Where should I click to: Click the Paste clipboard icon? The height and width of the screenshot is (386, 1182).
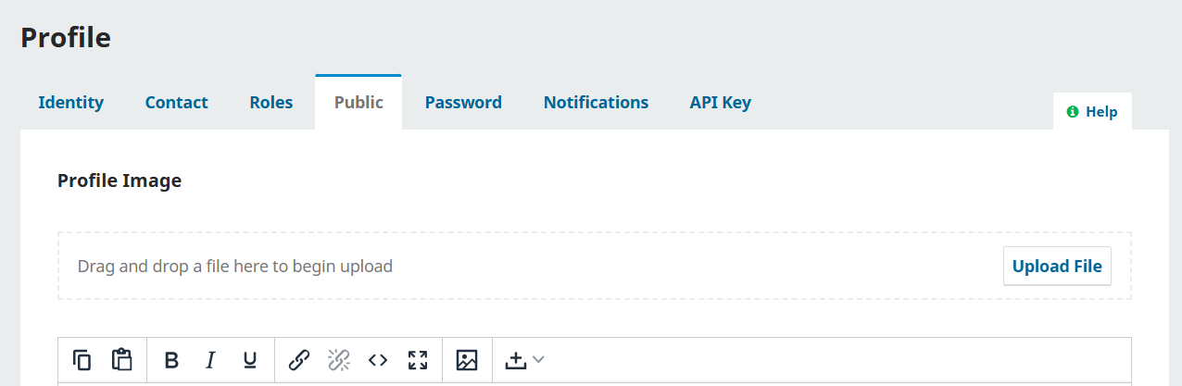[121, 360]
